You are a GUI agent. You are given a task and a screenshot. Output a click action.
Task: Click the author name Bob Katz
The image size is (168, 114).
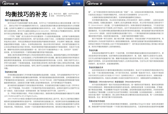(x=57, y=14)
